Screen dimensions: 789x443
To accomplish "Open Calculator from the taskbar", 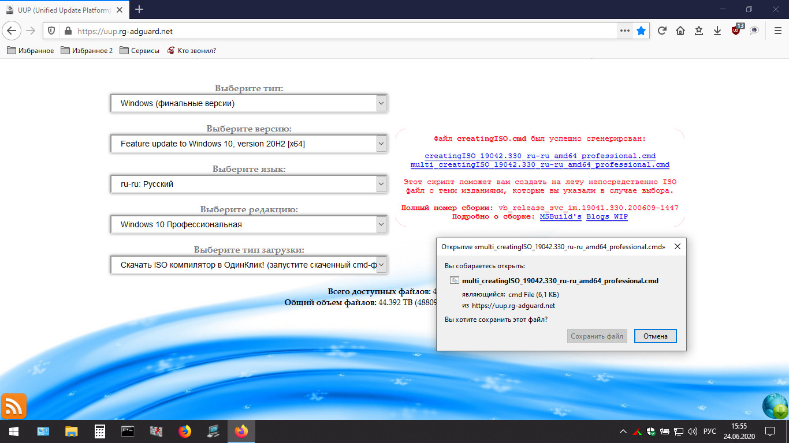I will [x=100, y=431].
